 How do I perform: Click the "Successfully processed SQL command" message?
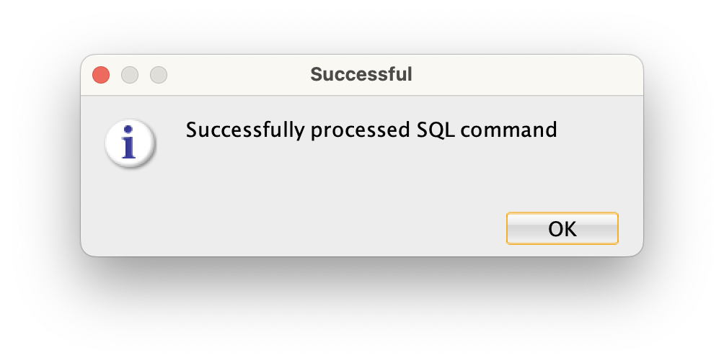371,130
